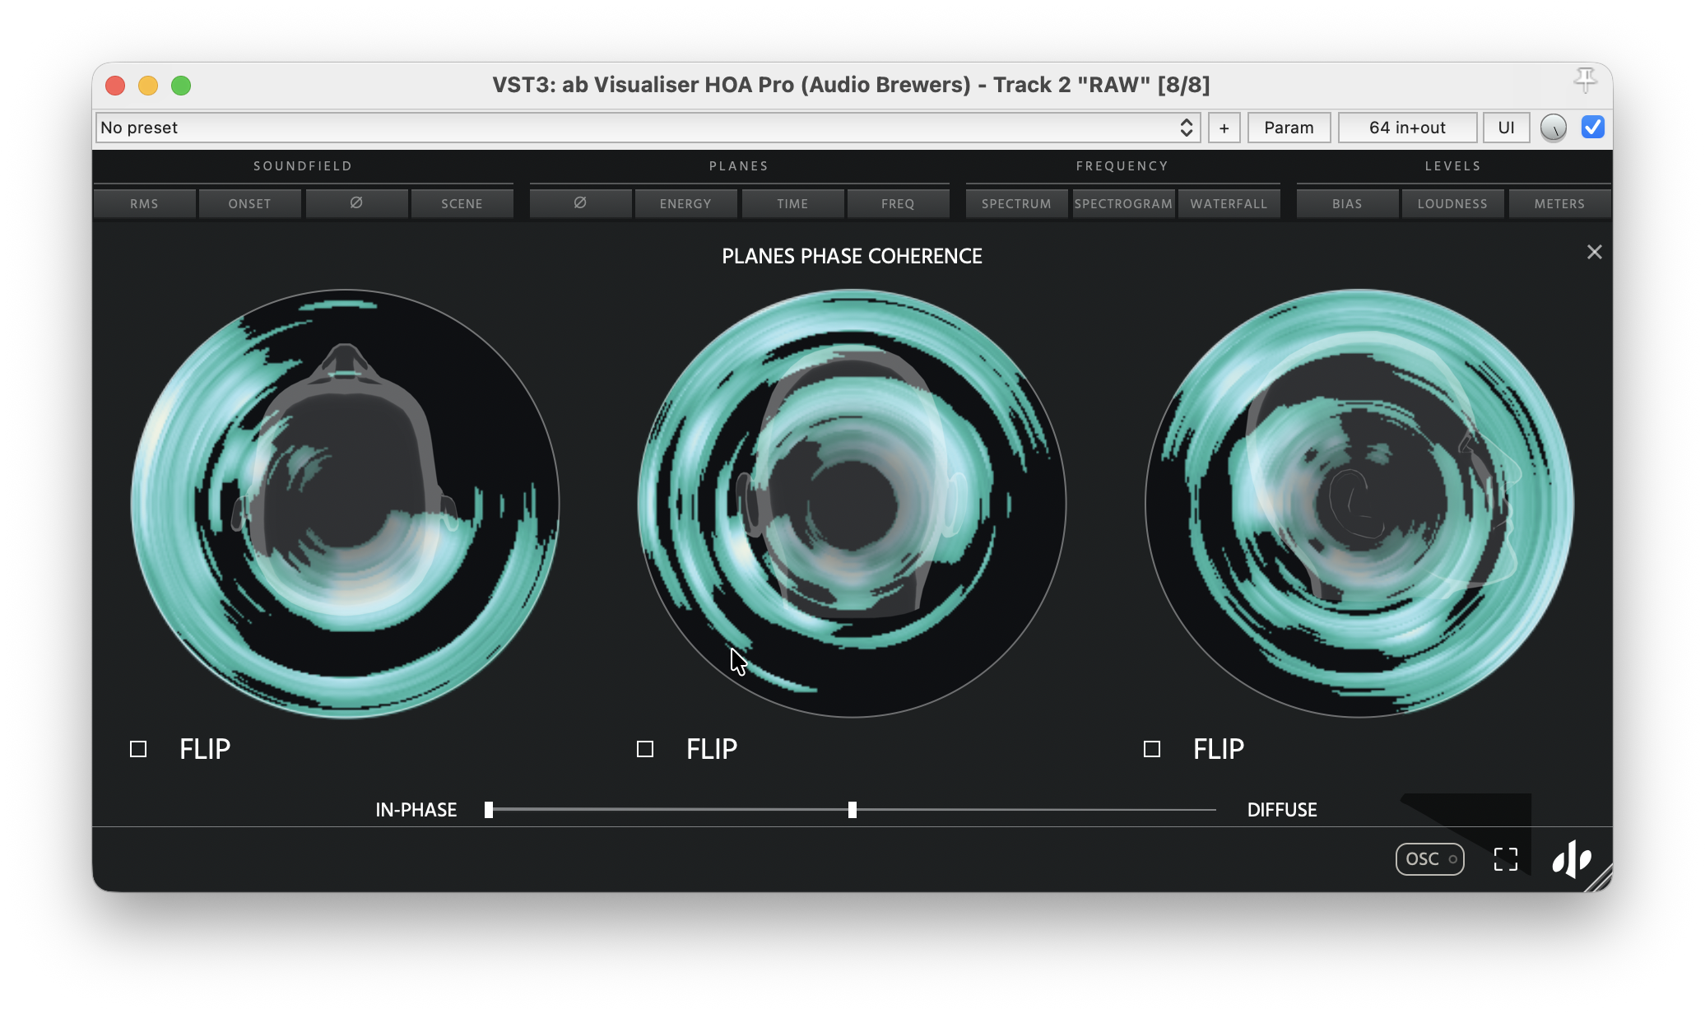Click the top-view head coherence display

346,503
